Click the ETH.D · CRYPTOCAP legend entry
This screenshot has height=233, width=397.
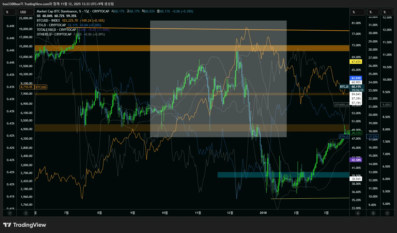coord(51,25)
